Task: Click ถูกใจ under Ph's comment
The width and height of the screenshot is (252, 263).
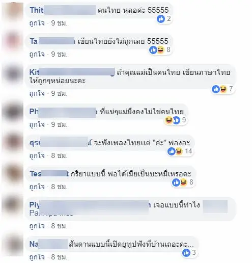Action: [37, 125]
